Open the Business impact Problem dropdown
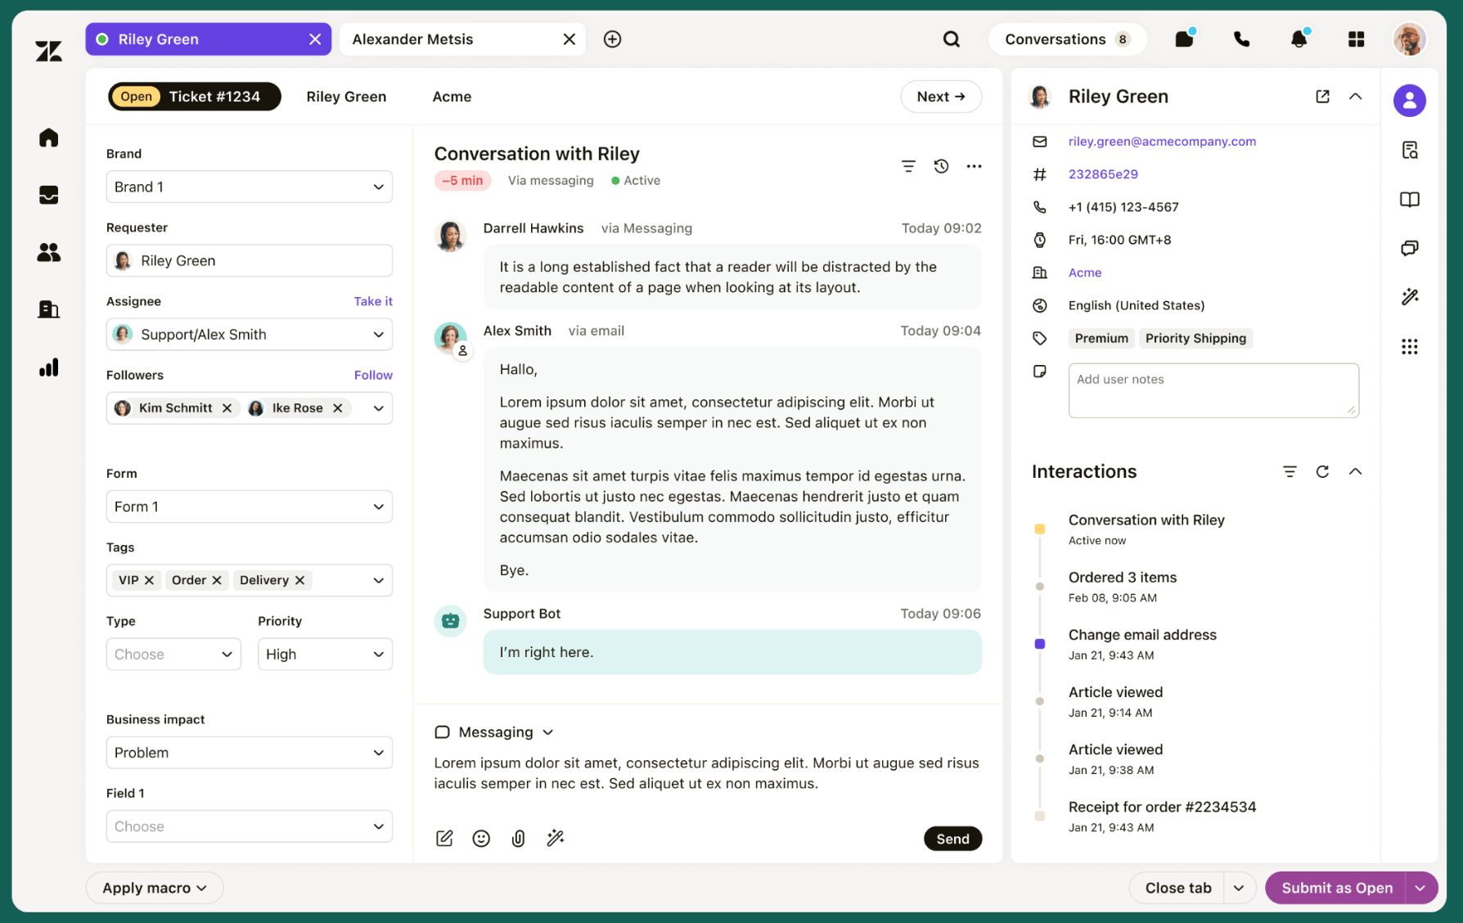Image resolution: width=1463 pixels, height=923 pixels. tap(250, 753)
